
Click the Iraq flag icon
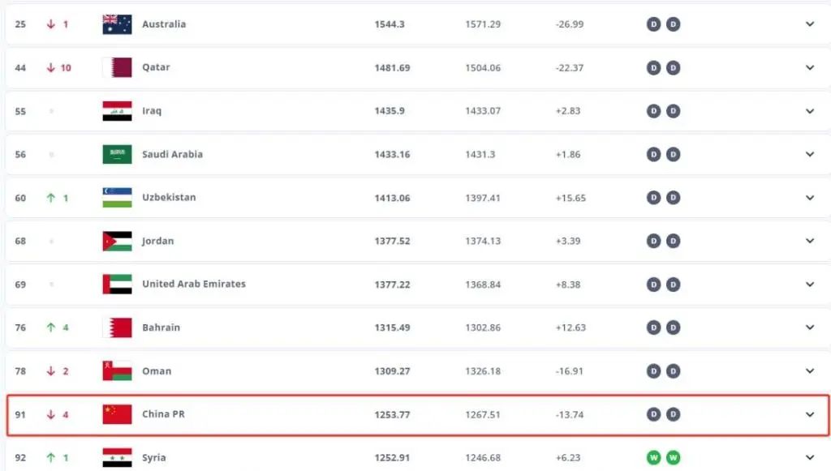(117, 111)
